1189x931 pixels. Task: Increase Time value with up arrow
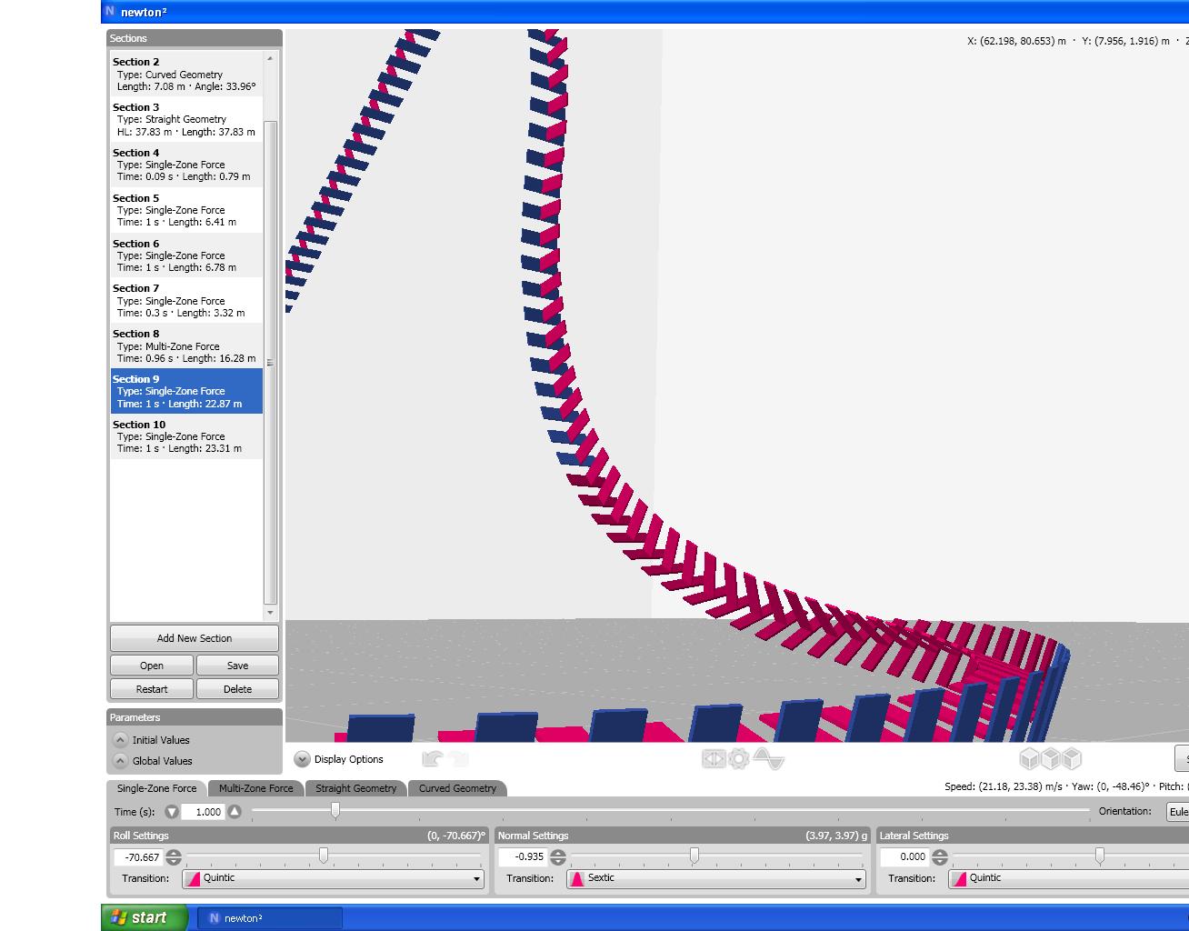235,812
